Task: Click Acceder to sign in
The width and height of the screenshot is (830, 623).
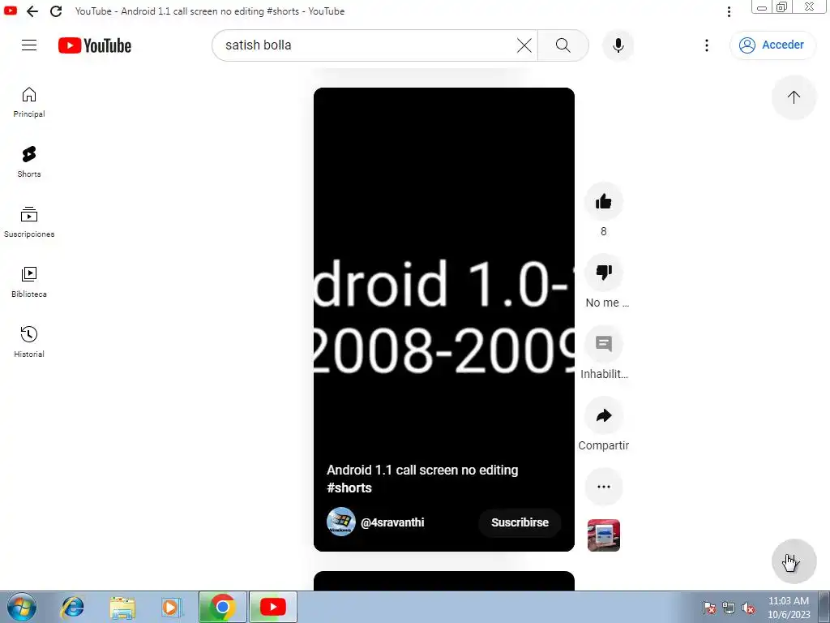Action: 772,45
